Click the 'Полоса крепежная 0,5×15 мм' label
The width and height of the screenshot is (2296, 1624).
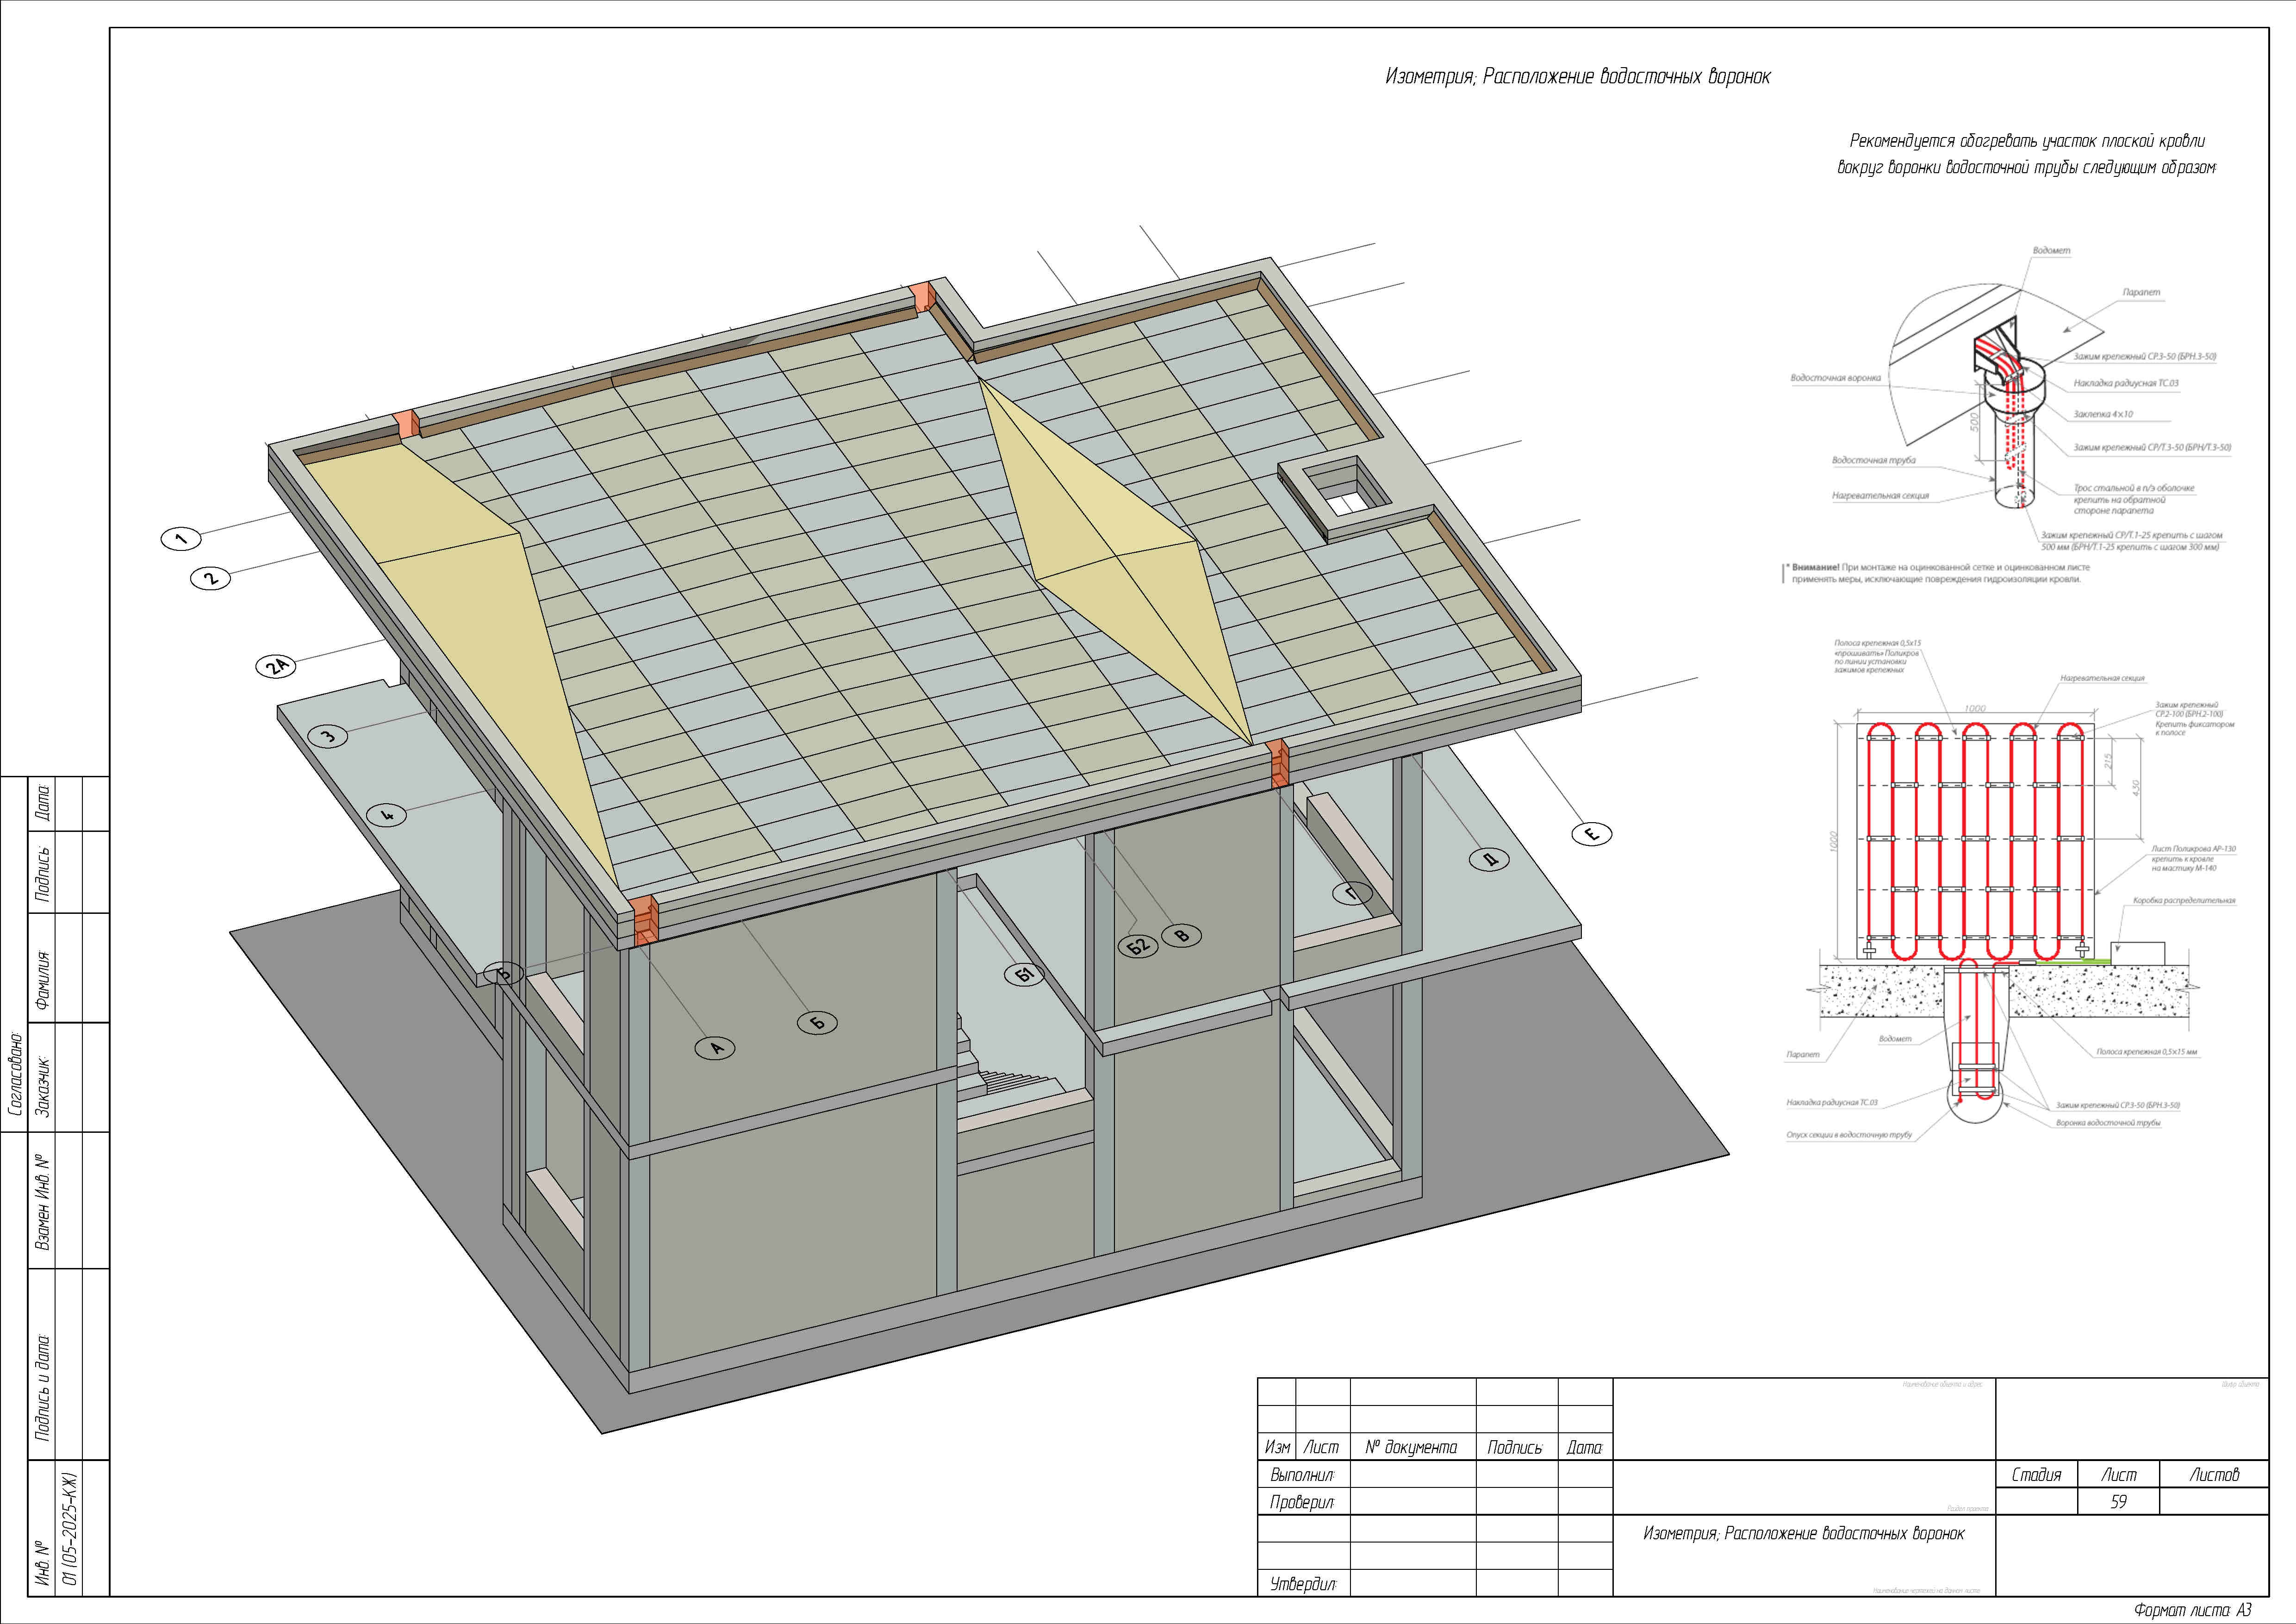[2147, 1052]
